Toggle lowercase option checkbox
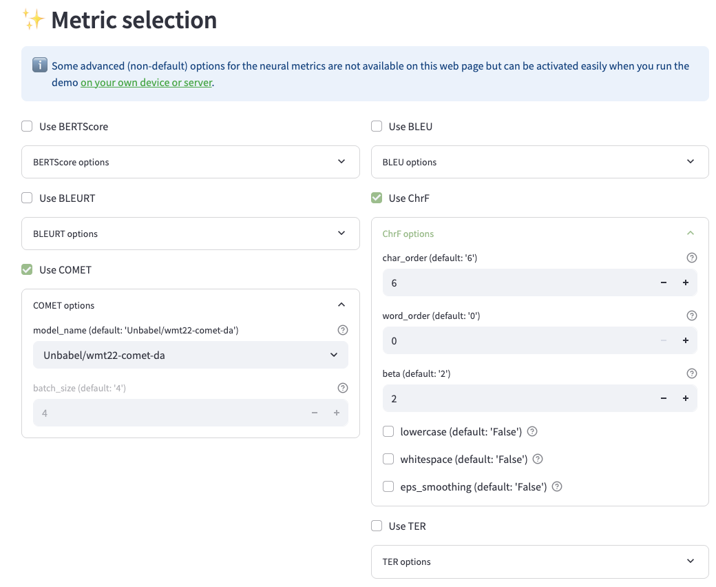 point(388,432)
